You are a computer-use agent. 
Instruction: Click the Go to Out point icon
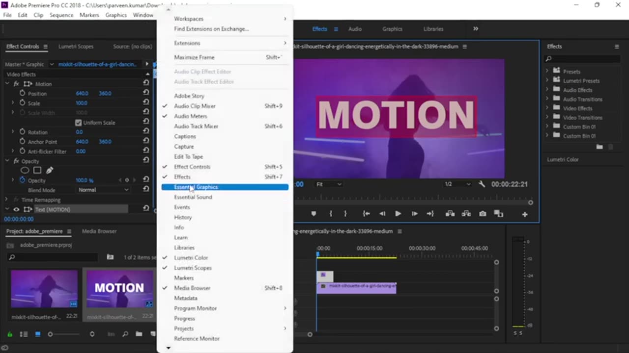[430, 214]
